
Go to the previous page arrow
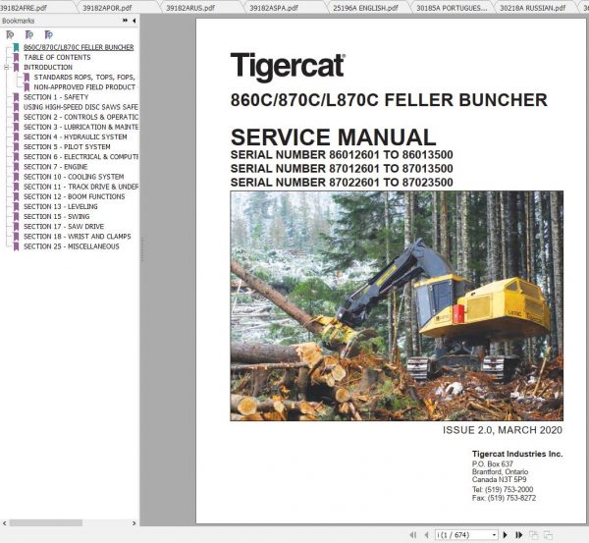426,535
